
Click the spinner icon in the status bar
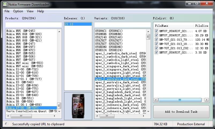(7, 124)
